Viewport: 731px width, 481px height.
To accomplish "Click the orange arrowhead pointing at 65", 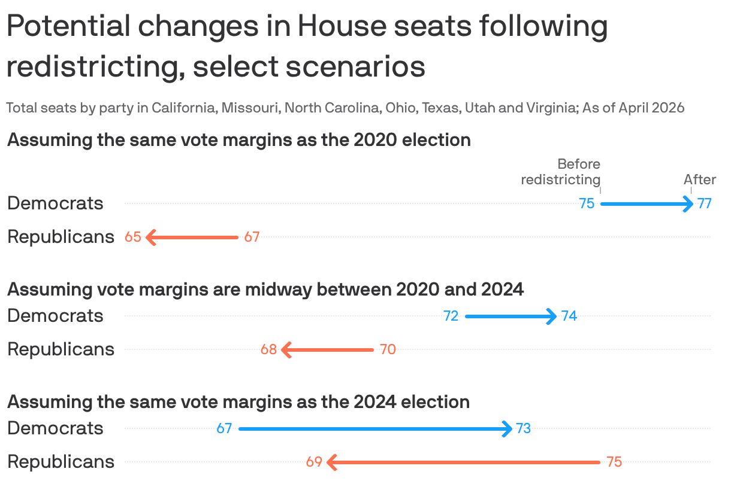I will point(150,238).
